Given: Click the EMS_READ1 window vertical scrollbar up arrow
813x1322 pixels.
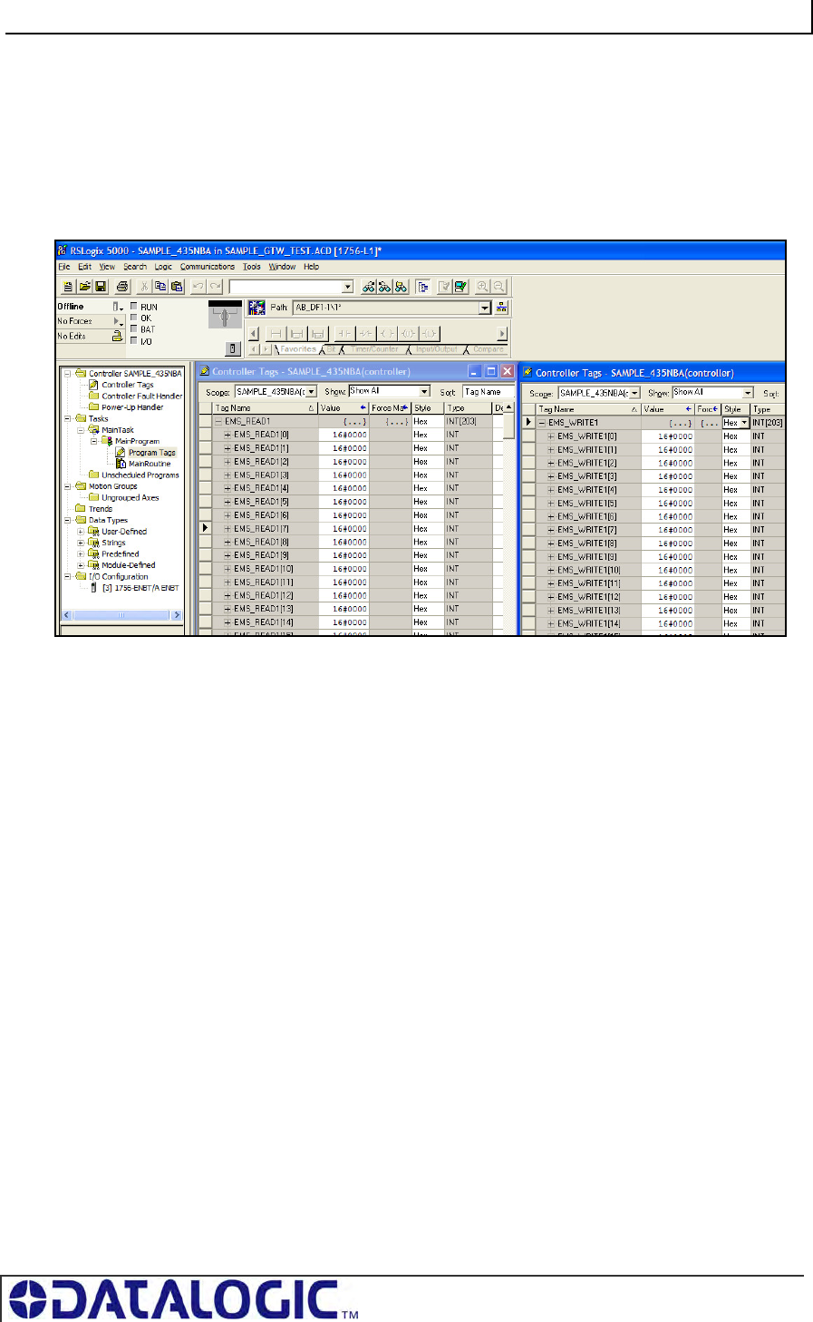Looking at the screenshot, I should [509, 408].
